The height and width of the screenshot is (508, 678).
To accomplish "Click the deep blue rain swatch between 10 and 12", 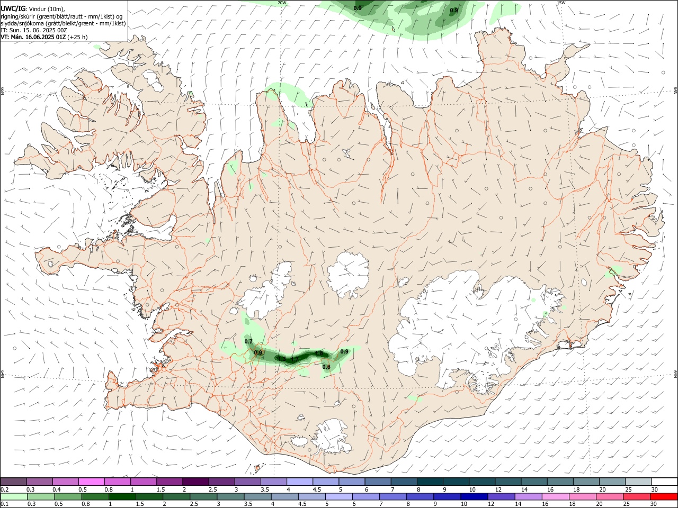I will 474,497.
